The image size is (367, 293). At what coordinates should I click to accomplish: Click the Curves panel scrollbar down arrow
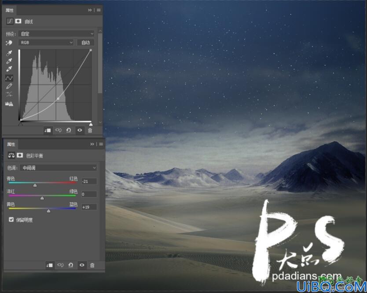100,122
